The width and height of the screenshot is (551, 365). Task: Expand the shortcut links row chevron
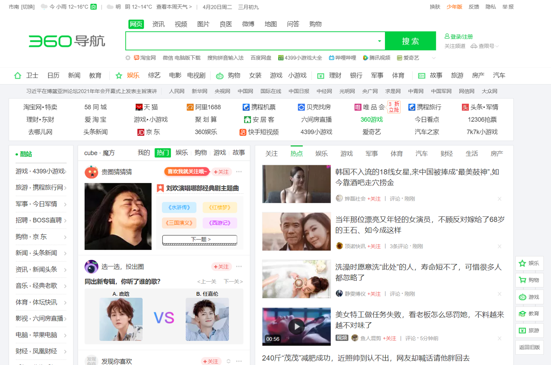point(434,58)
